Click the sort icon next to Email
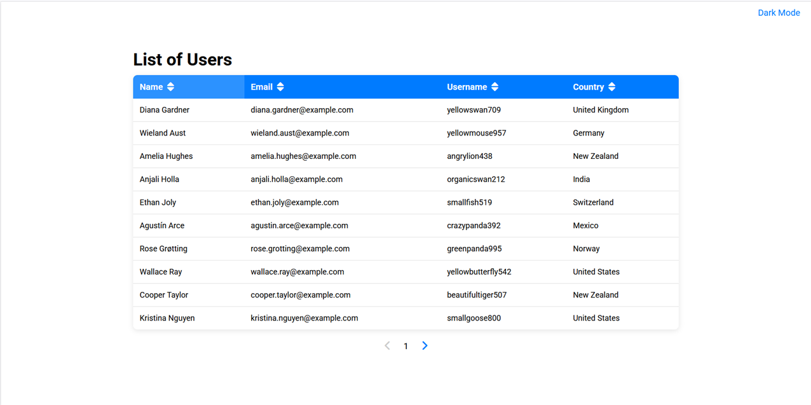 tap(280, 87)
